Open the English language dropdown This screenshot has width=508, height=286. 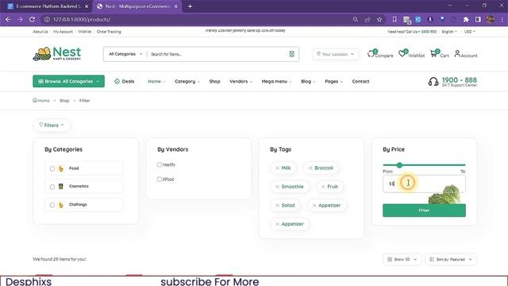click(x=449, y=32)
